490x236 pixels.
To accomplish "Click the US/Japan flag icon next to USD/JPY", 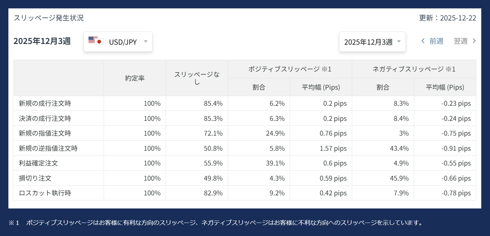I will tap(96, 41).
